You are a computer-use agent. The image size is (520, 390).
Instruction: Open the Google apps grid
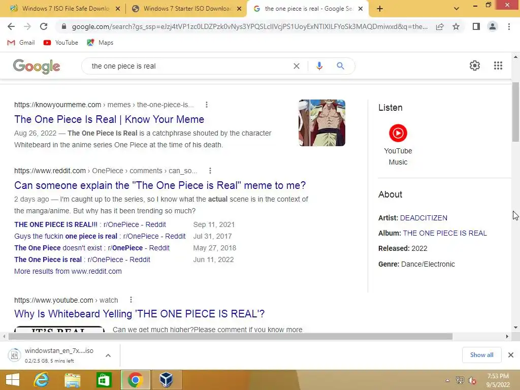[x=498, y=66]
